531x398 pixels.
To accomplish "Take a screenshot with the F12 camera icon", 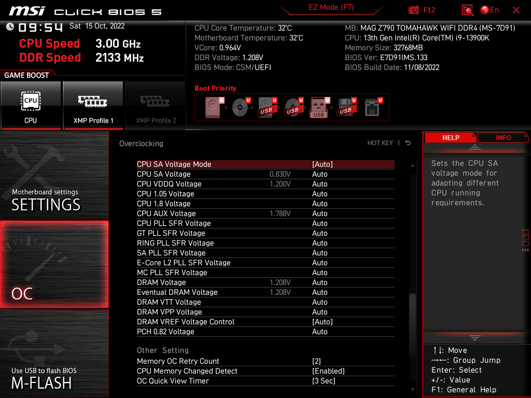I will 413,10.
